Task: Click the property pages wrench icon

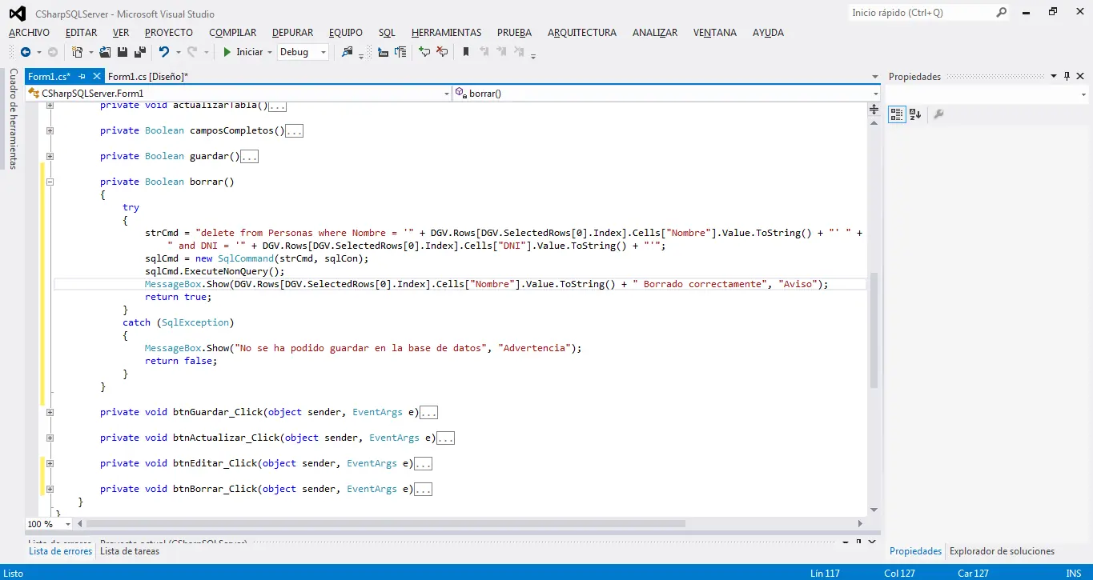Action: (938, 114)
